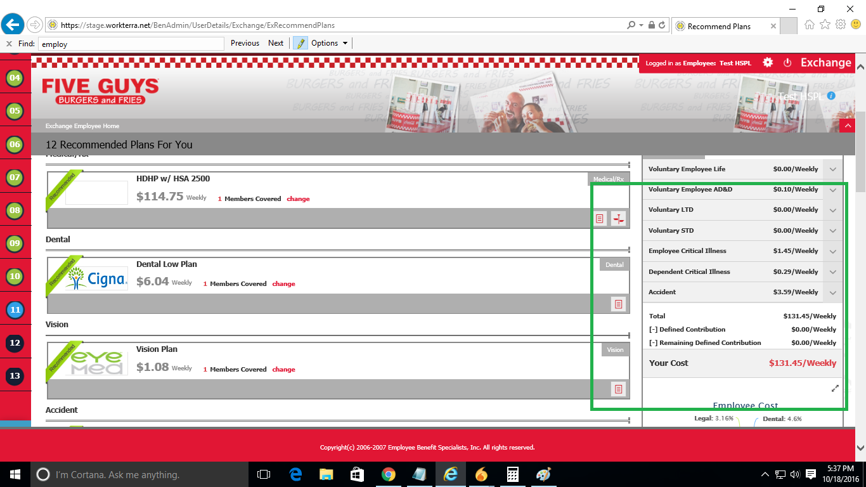
Task: Open details document for HDHP w/ HSA 2500
Action: (600, 219)
